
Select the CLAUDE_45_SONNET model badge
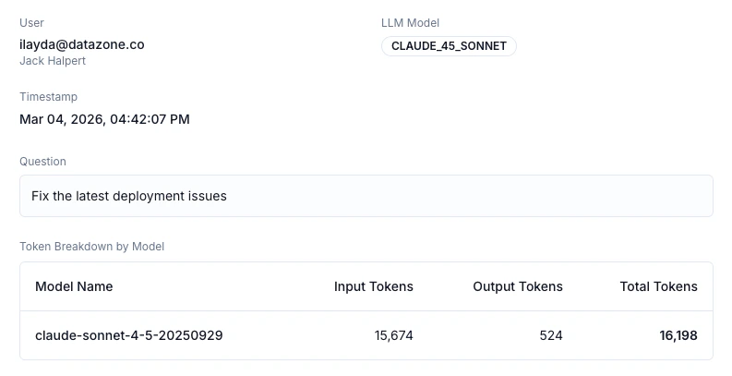(x=449, y=46)
